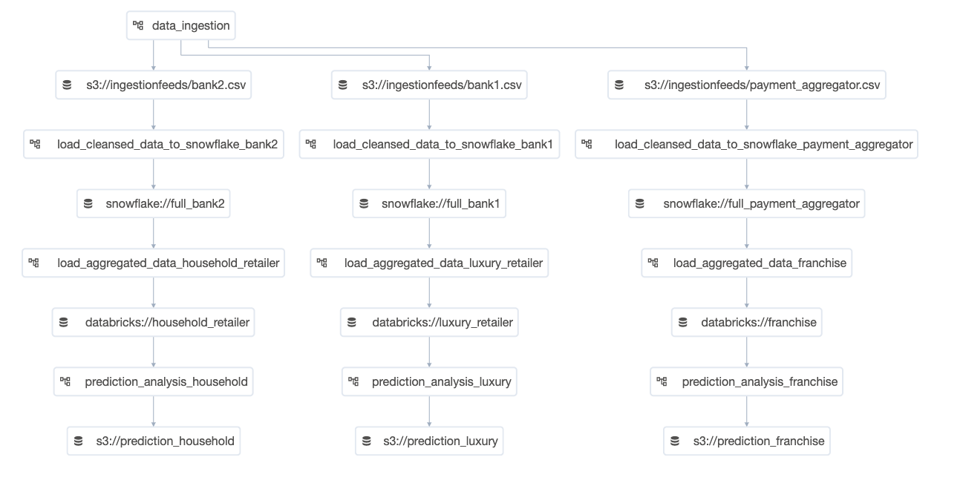
Task: Click the DAG icon beside load_aggregated_data_franchise
Action: 653,263
